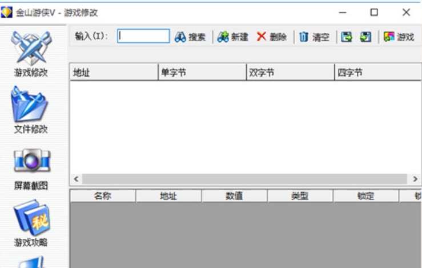Sort by 地址 column in upper list

114,72
